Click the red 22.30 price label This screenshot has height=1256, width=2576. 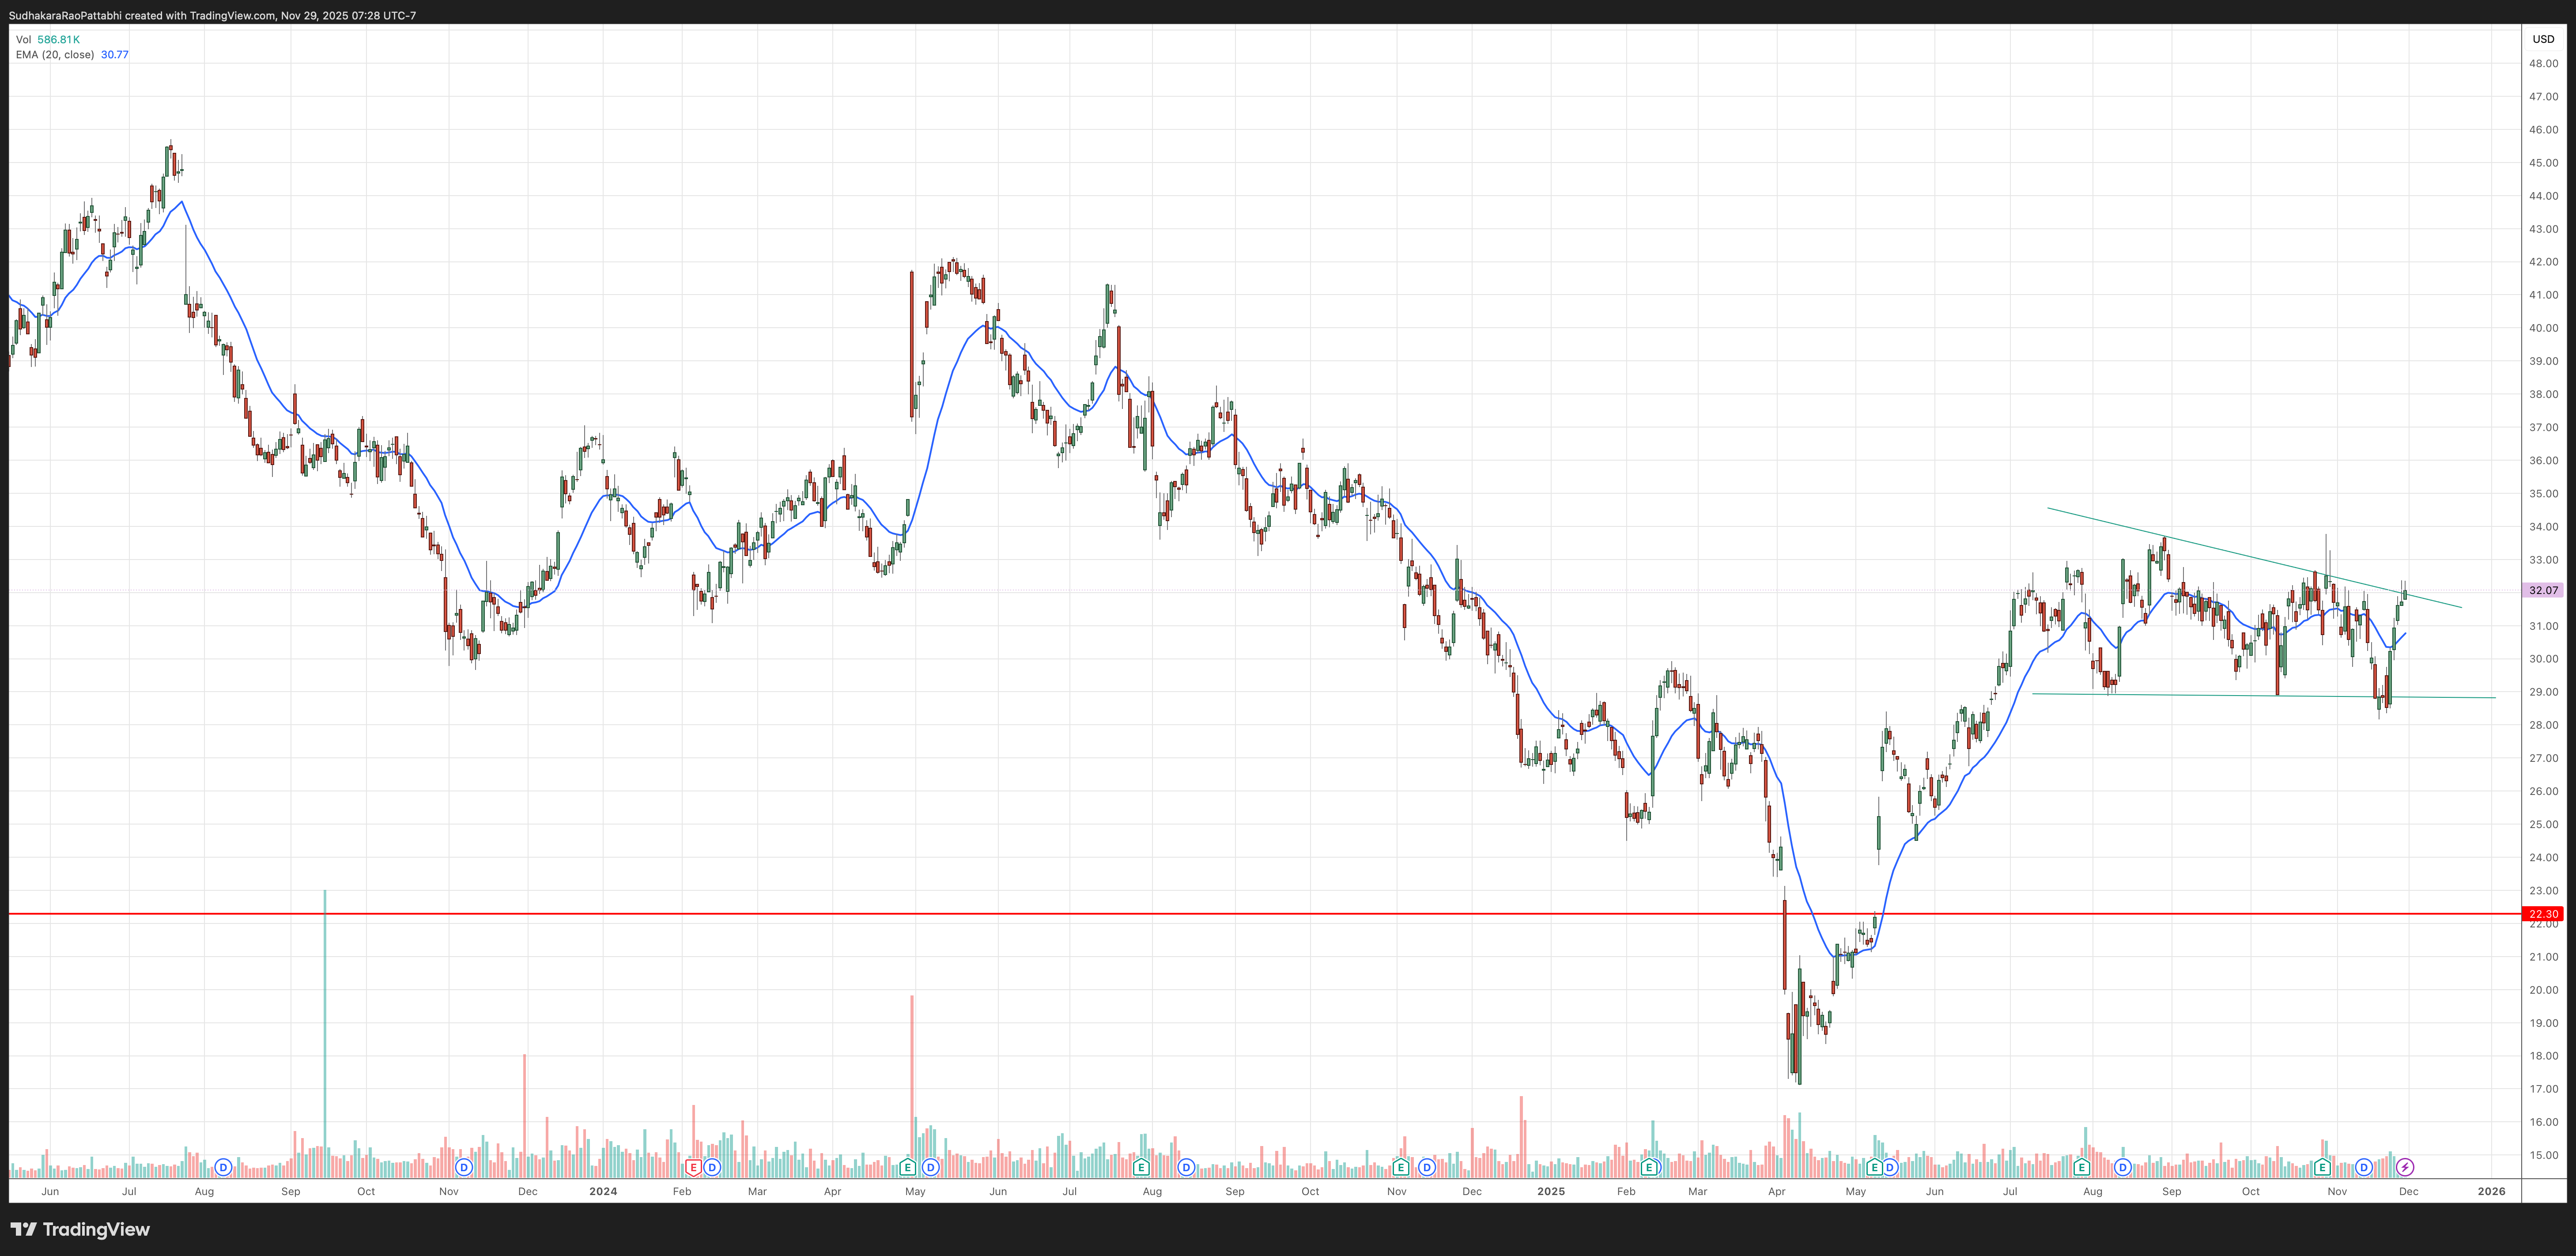(2543, 914)
